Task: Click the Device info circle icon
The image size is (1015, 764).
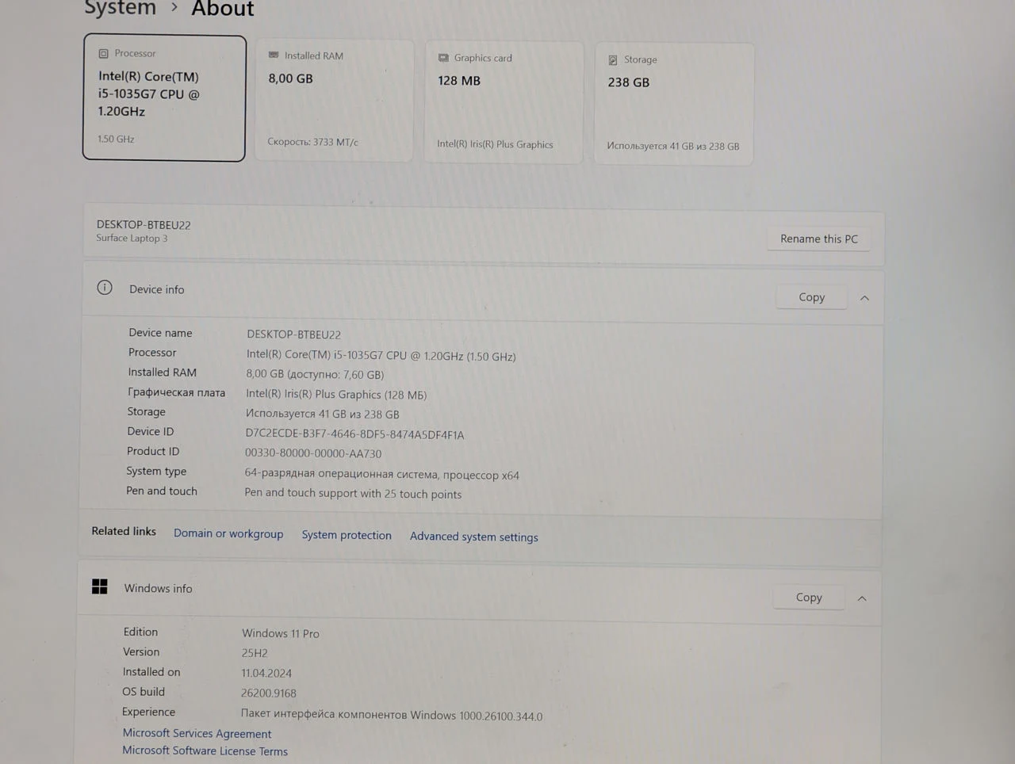Action: [105, 288]
